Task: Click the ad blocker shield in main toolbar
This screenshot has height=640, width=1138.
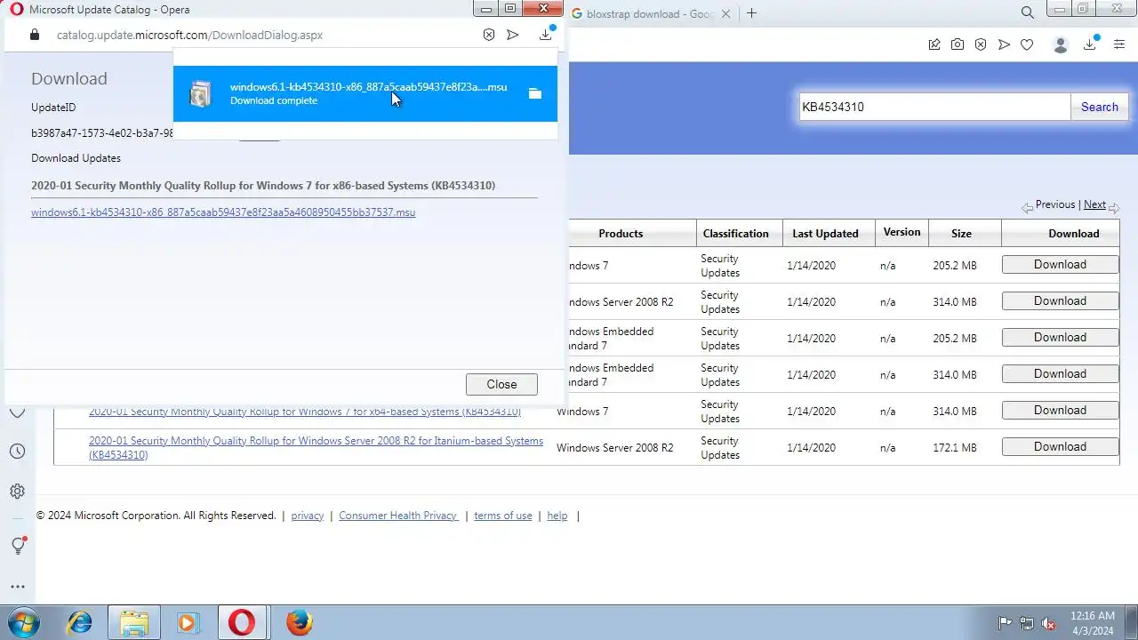Action: (981, 44)
